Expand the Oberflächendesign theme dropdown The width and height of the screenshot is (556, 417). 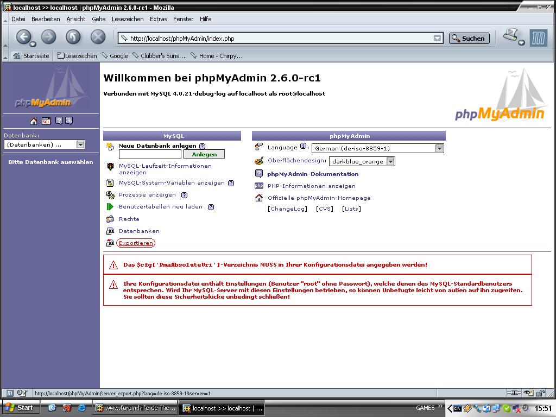390,161
